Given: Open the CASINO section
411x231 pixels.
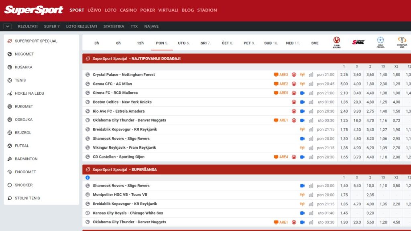Looking at the screenshot, I should click(128, 10).
